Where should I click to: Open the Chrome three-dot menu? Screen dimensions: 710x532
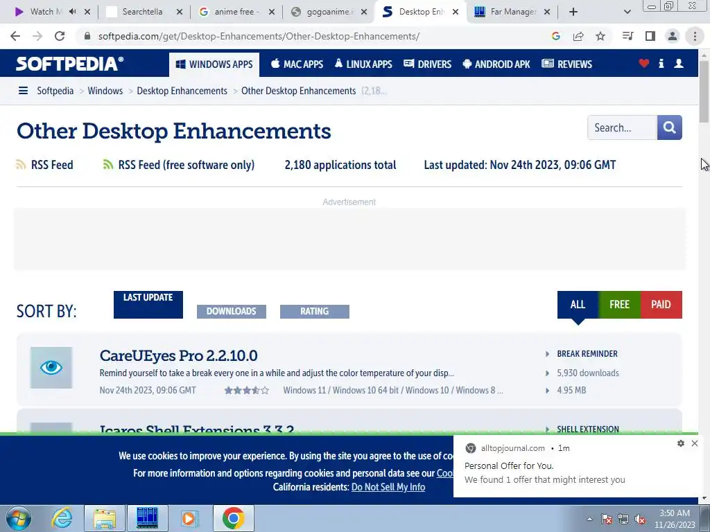[695, 36]
